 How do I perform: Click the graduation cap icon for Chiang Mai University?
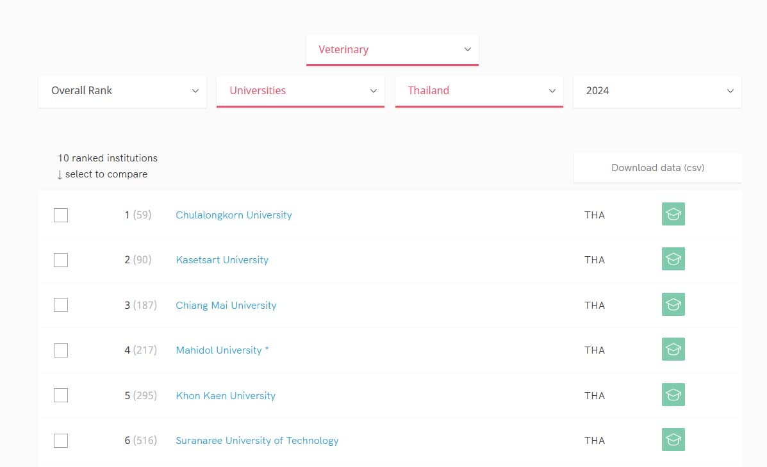pyautogui.click(x=673, y=304)
